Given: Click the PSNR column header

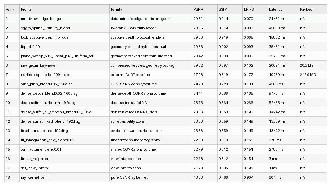Looking at the screenshot, I should 205,9.
